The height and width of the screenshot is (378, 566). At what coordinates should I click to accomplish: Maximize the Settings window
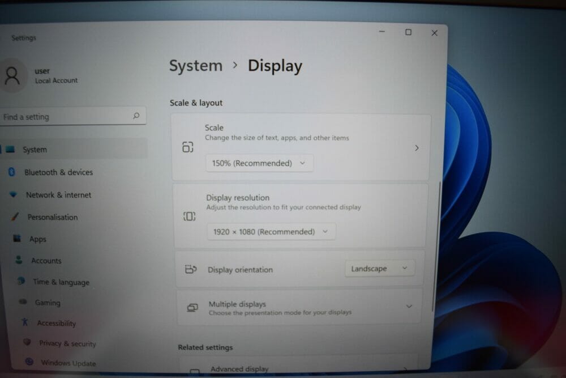tap(408, 32)
